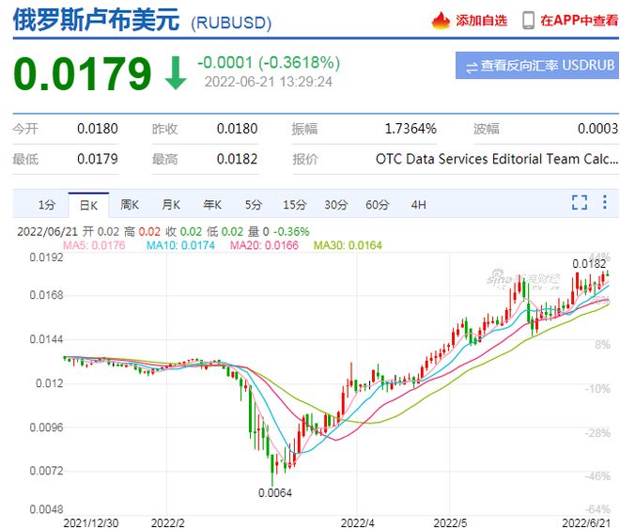Switch to the 周K chart tab
Viewport: 620px width, 529px height.
[x=130, y=205]
